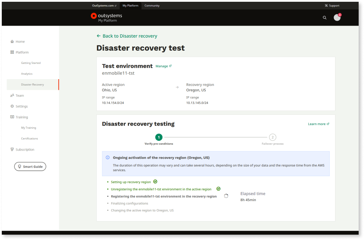This screenshot has height=240, width=364.
Task: Click the blue info icon in activation notice
Action: (x=108, y=158)
